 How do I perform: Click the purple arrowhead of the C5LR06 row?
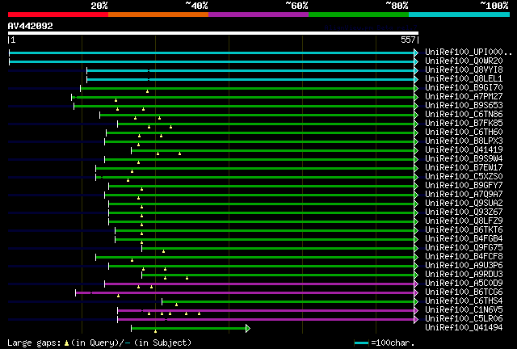[x=416, y=319]
